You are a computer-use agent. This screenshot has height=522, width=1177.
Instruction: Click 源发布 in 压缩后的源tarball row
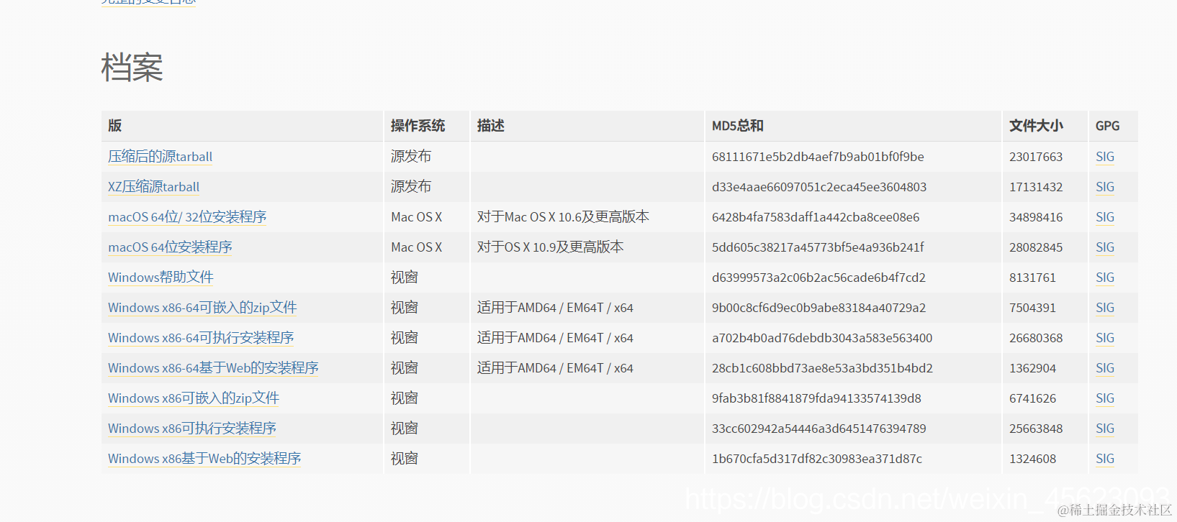pos(411,157)
